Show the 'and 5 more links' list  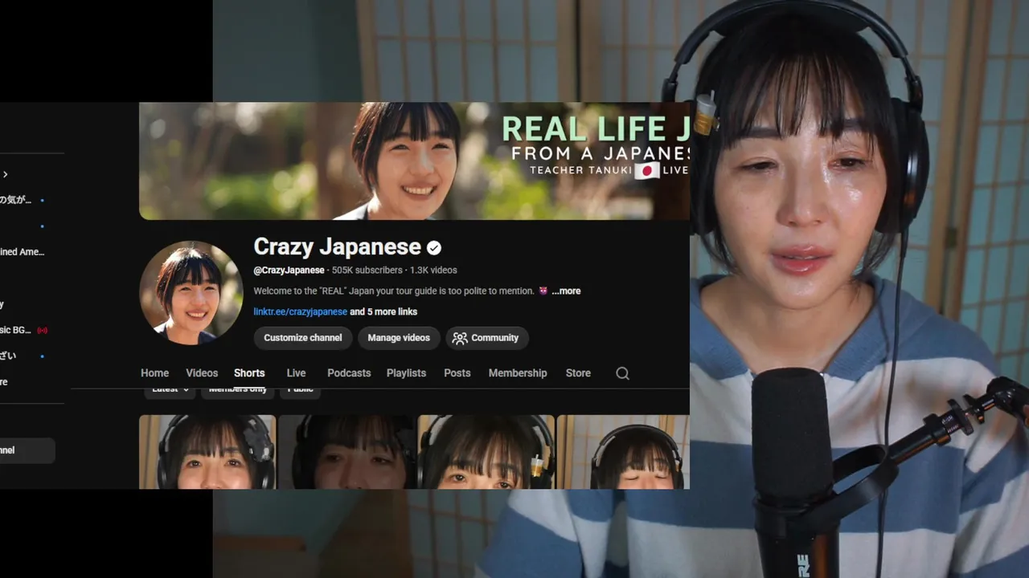coord(383,311)
